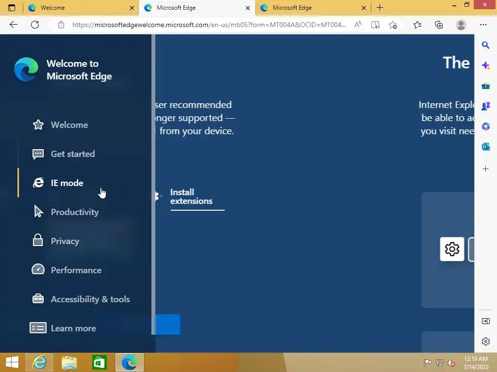
Task: Click the address bar URL
Action: tap(209, 25)
